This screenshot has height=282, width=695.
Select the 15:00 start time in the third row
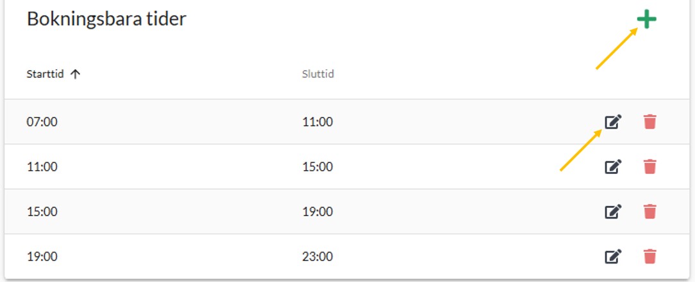[42, 212]
